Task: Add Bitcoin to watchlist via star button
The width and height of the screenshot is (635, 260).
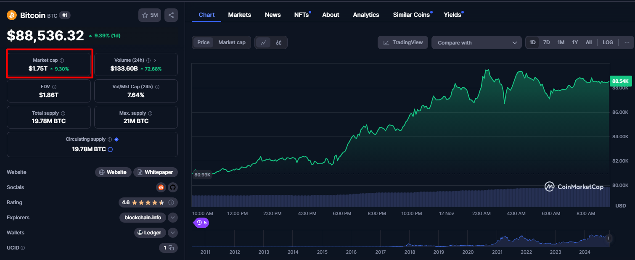Action: (x=150, y=15)
